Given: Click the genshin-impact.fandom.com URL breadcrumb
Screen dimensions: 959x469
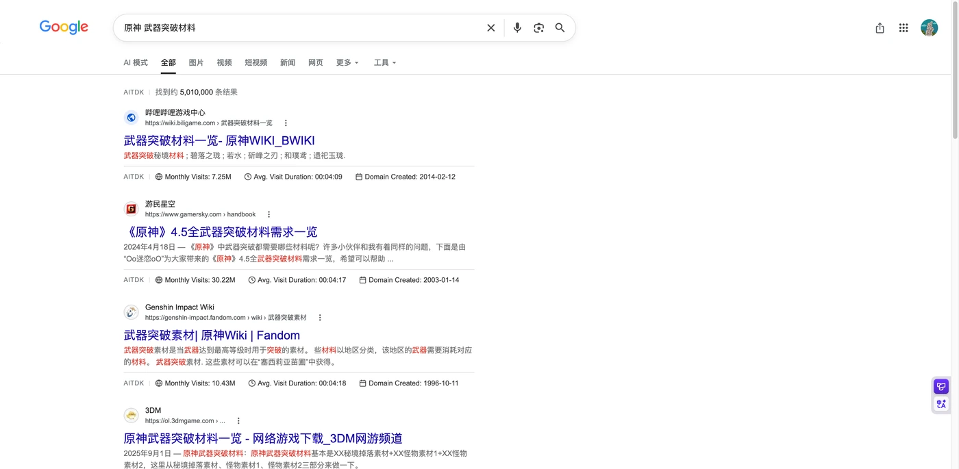Looking at the screenshot, I should (x=226, y=318).
